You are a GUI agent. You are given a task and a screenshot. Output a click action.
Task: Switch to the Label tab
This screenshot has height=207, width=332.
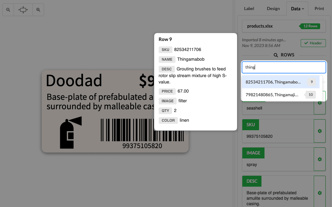coord(249,9)
